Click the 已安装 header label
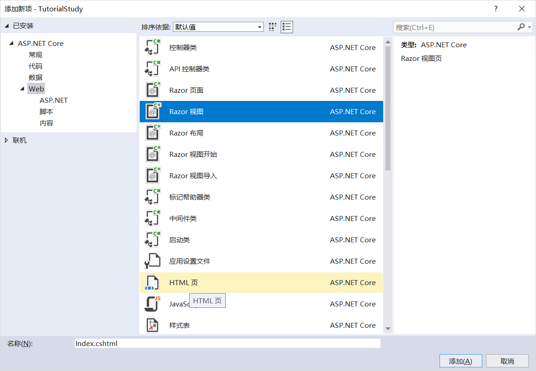This screenshot has width=536, height=371. [23, 26]
